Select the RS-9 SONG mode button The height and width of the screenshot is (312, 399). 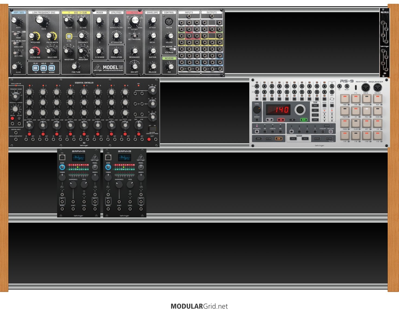click(x=259, y=138)
